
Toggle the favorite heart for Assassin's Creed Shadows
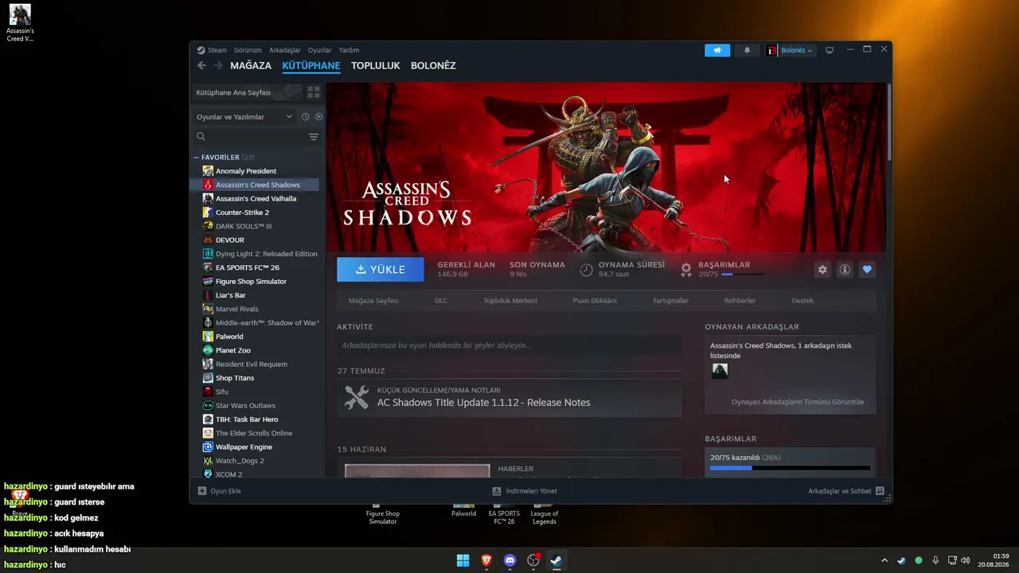pyautogui.click(x=867, y=270)
